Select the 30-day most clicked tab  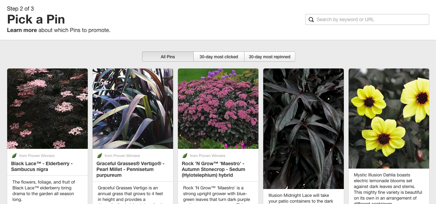[219, 57]
